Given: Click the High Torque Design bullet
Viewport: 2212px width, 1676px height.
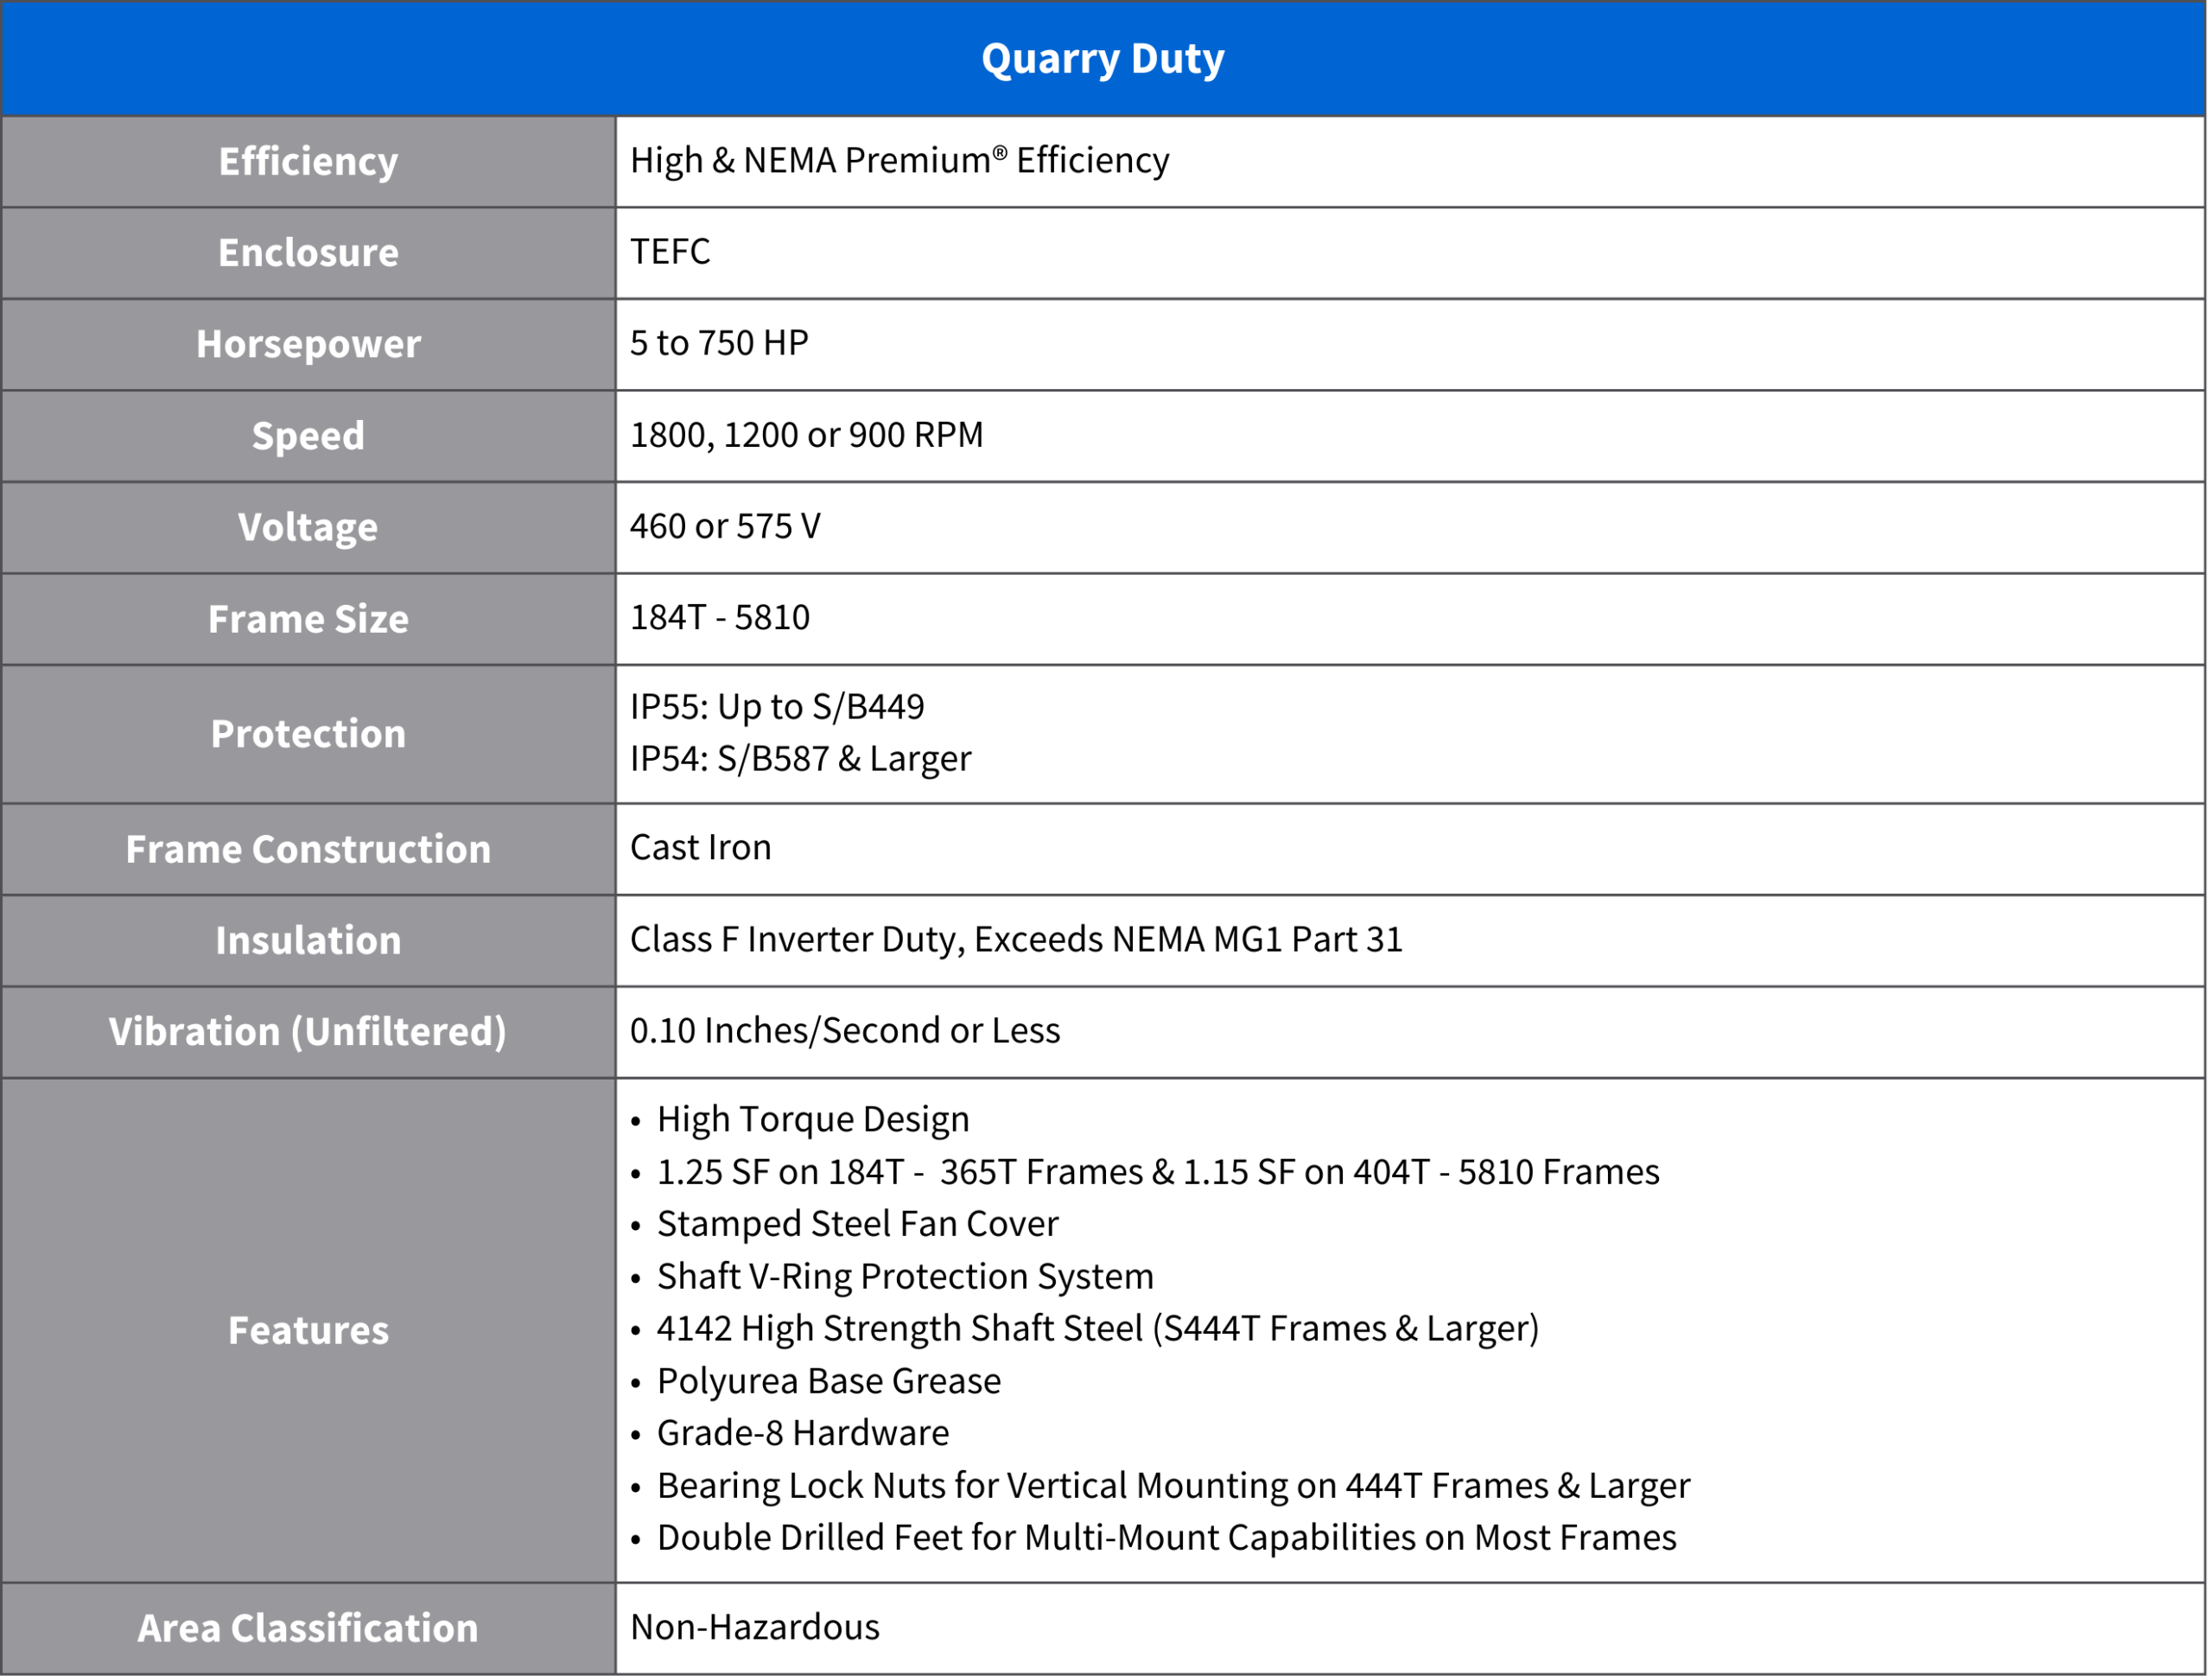Looking at the screenshot, I should click(812, 1119).
